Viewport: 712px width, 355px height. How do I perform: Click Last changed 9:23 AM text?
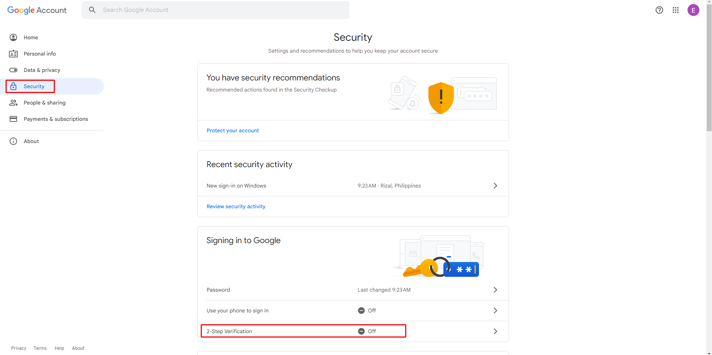click(x=384, y=290)
